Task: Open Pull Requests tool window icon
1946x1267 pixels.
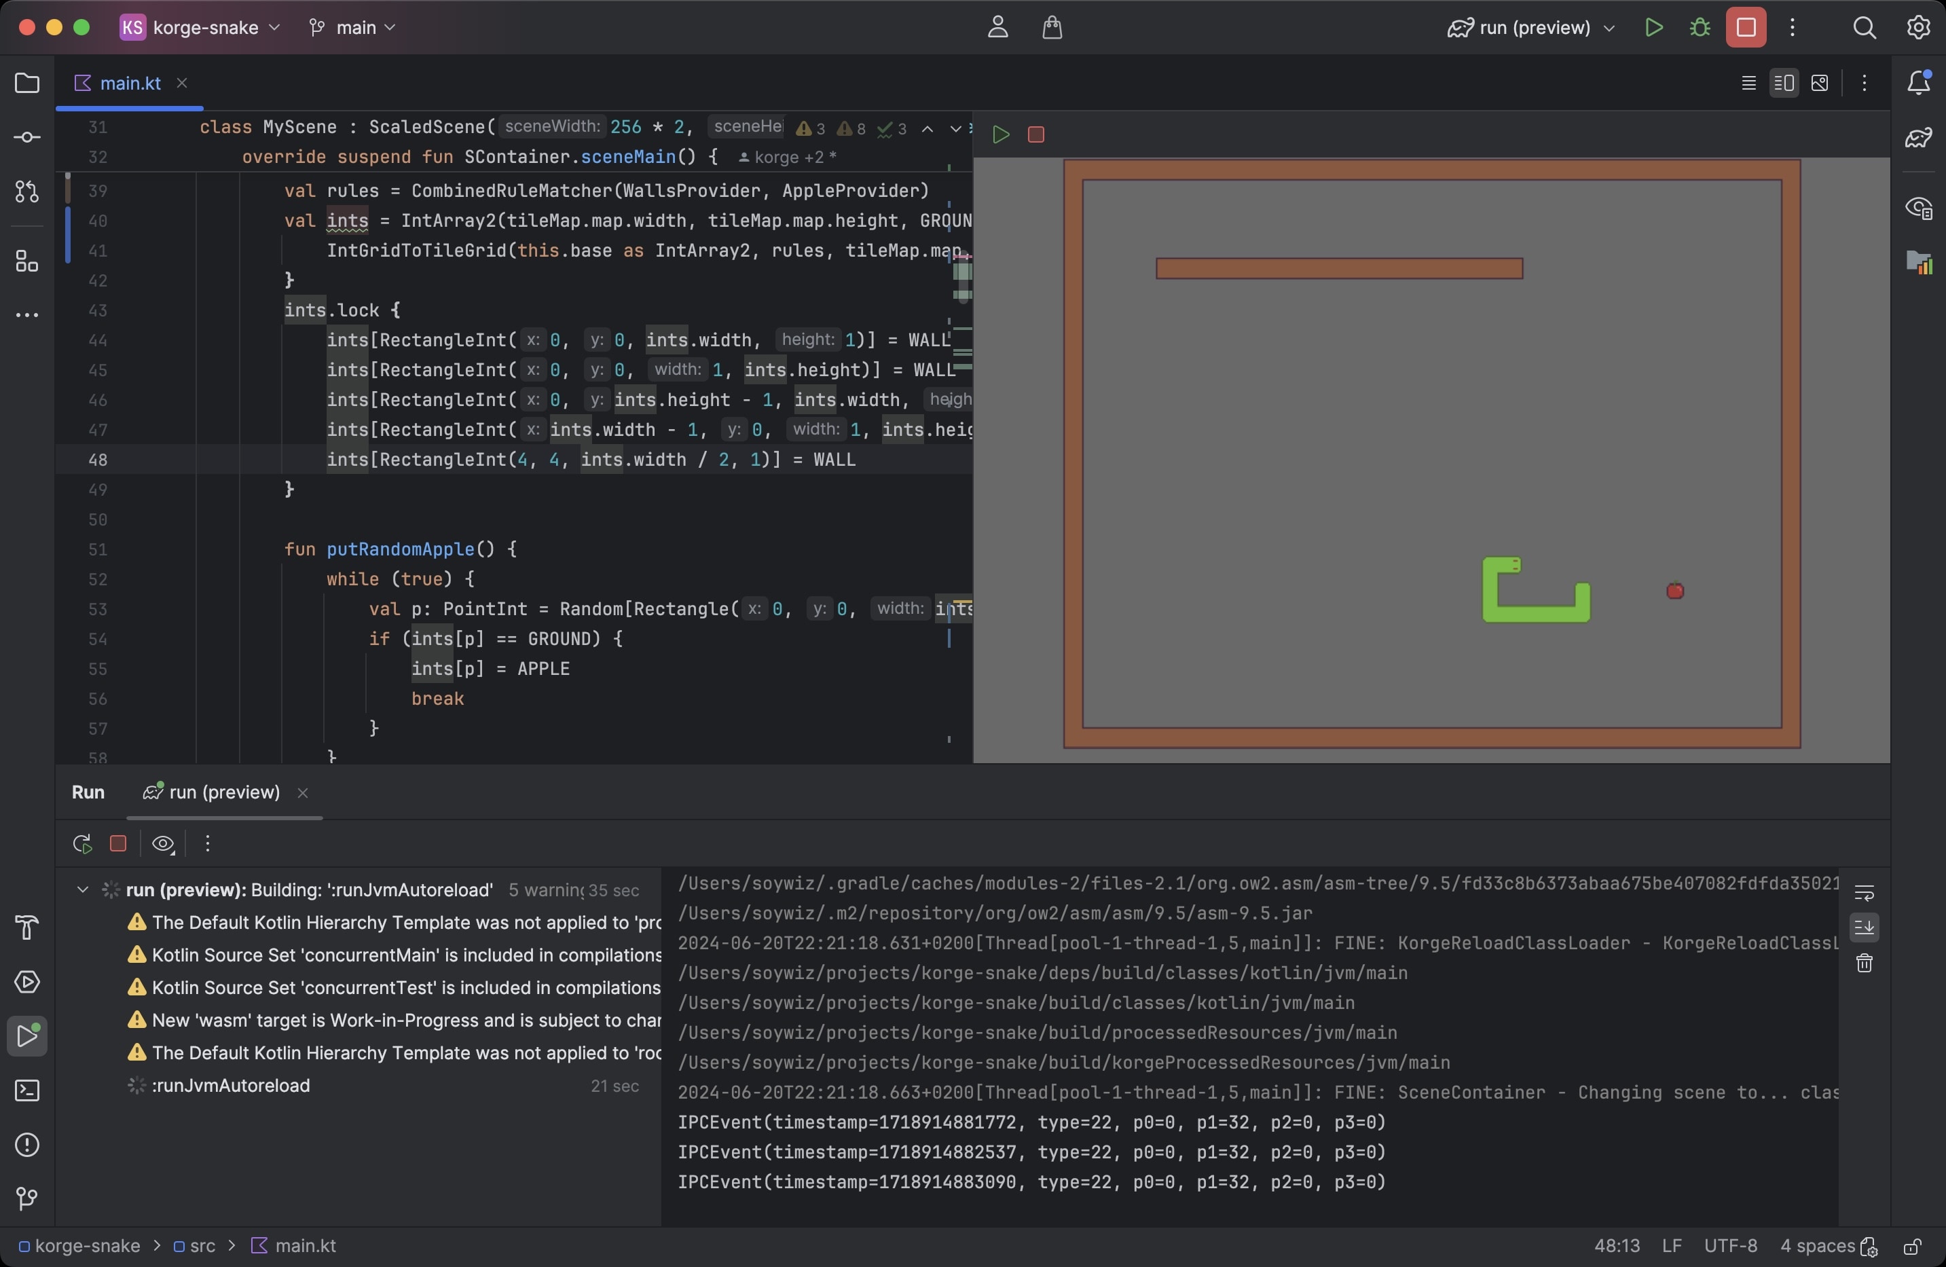Action: [x=27, y=192]
